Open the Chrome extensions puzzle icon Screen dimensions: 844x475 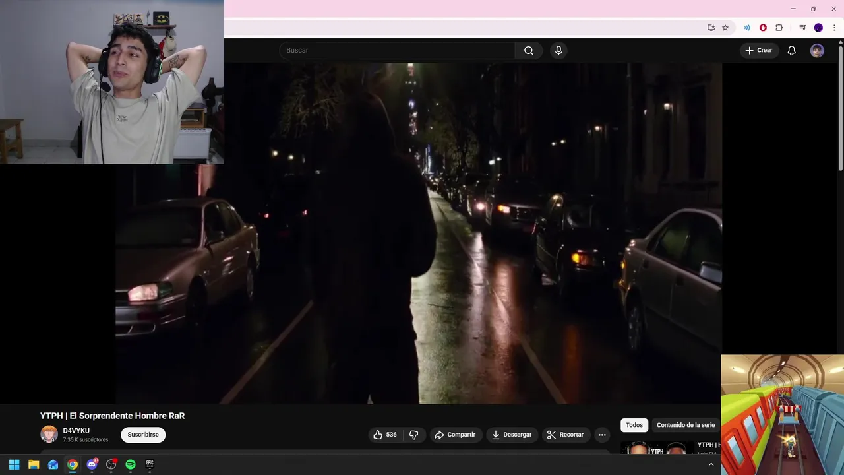point(779,28)
